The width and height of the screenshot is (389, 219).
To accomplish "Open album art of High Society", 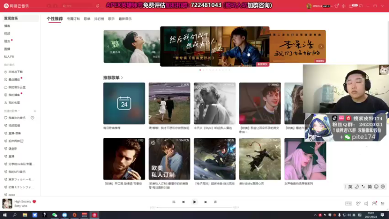I will [x=7, y=203].
